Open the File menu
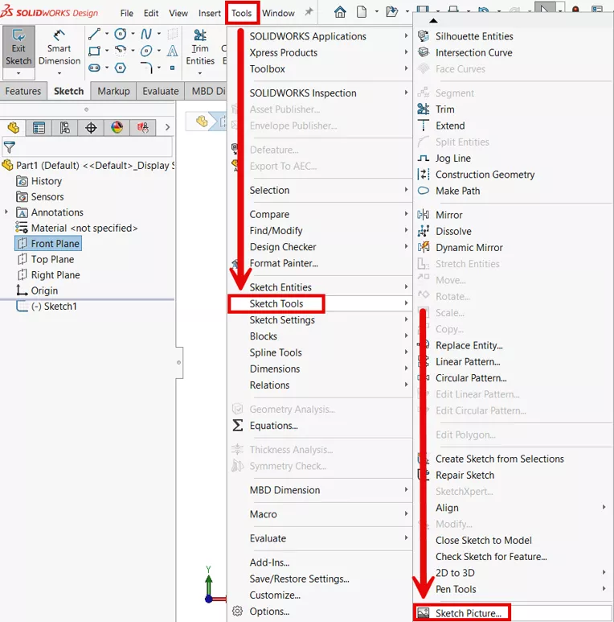Viewport: 614px width, 622px height. point(127,13)
